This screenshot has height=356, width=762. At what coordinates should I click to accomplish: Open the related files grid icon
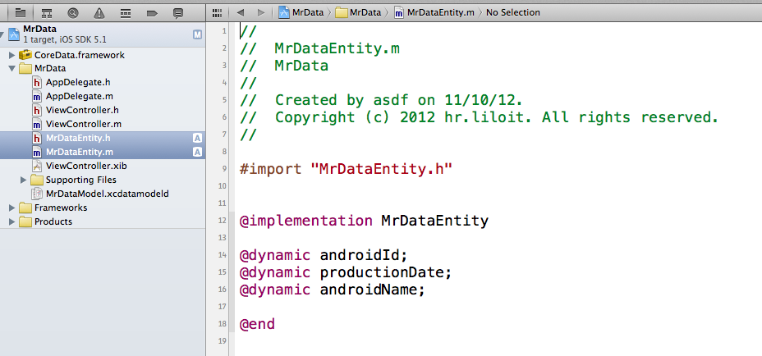(218, 12)
